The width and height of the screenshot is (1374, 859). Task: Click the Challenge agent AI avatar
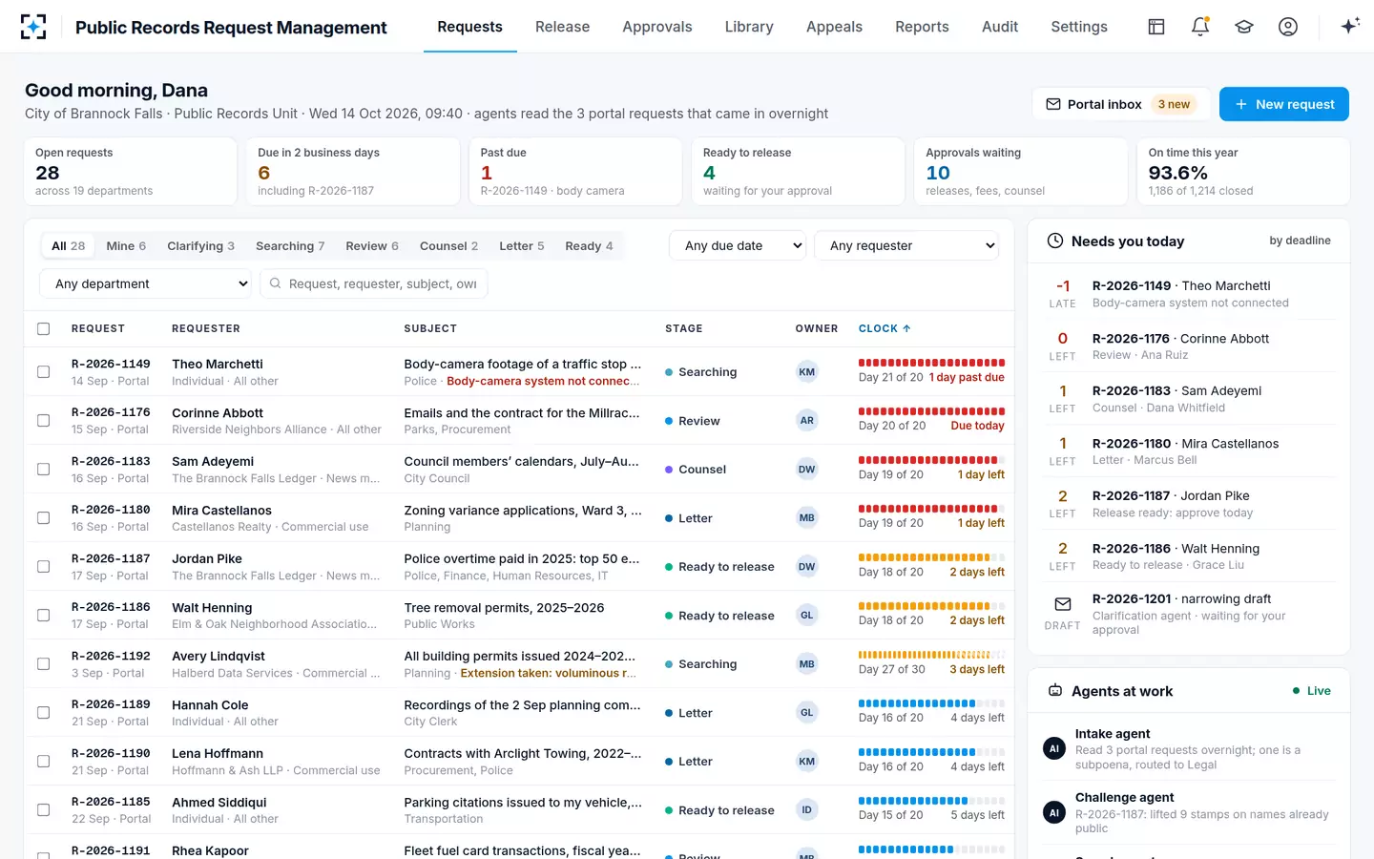click(x=1054, y=813)
